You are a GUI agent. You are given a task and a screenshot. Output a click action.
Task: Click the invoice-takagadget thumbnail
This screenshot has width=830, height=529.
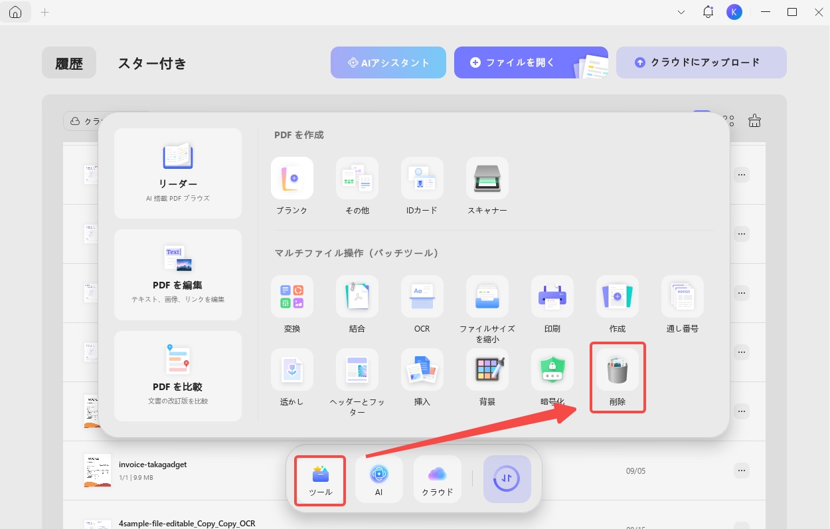point(98,471)
